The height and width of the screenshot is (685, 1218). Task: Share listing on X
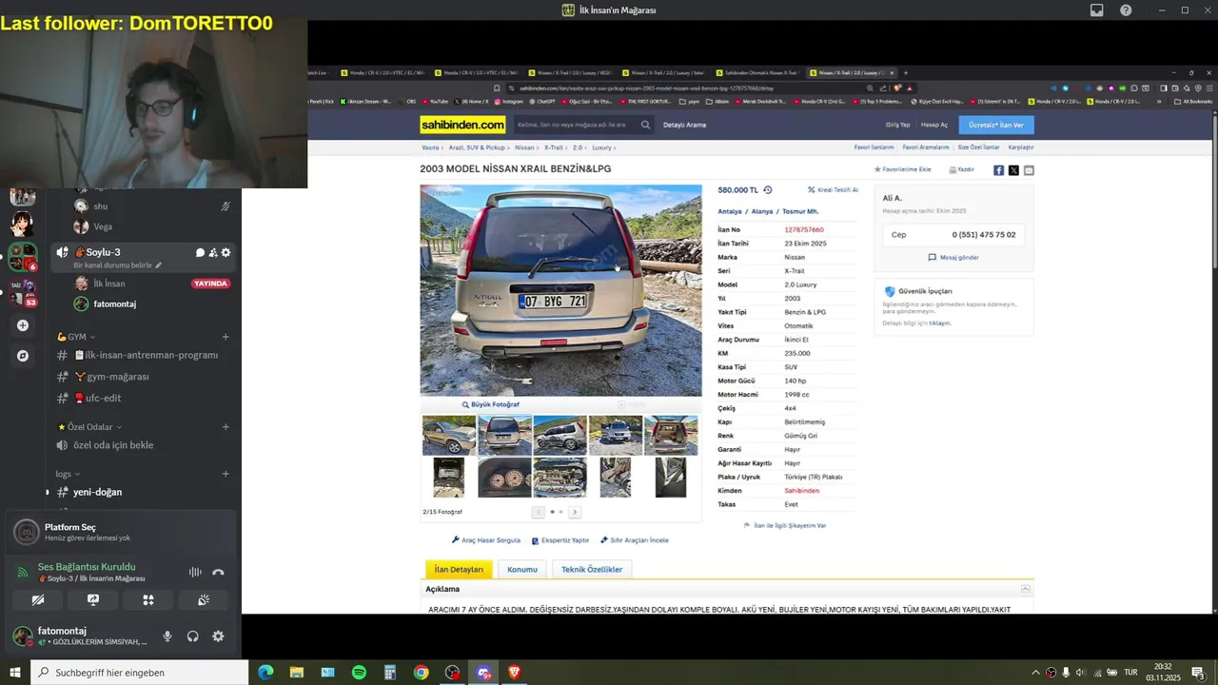tap(1013, 170)
